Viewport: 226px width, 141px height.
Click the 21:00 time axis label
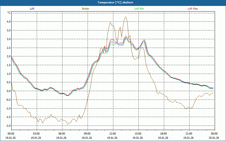(189, 134)
